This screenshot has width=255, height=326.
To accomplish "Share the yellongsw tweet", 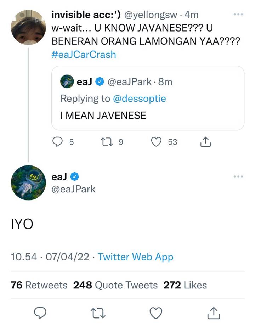I will [x=205, y=142].
